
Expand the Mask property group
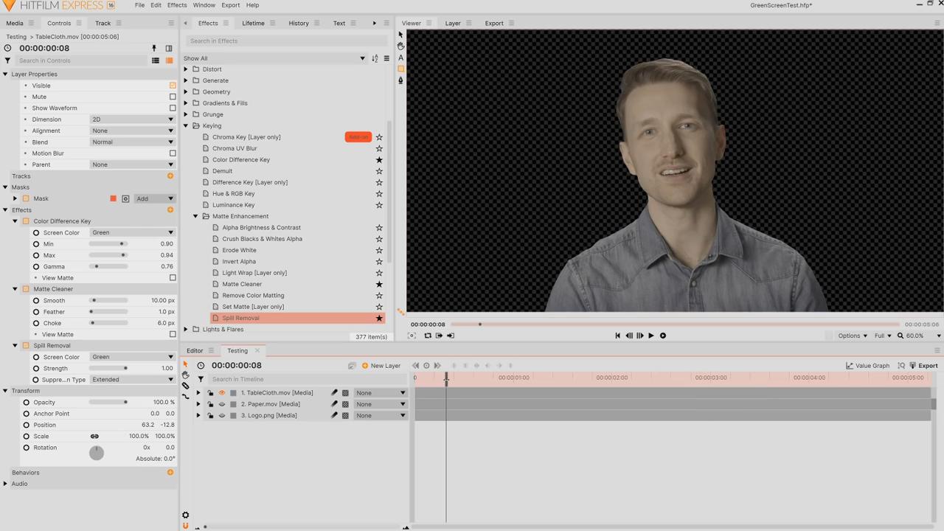[15, 198]
